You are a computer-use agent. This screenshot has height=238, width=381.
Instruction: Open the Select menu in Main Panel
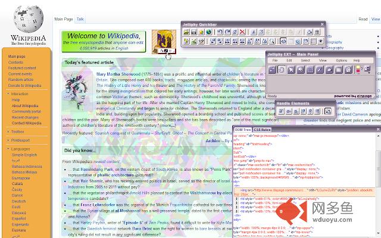tap(305, 61)
